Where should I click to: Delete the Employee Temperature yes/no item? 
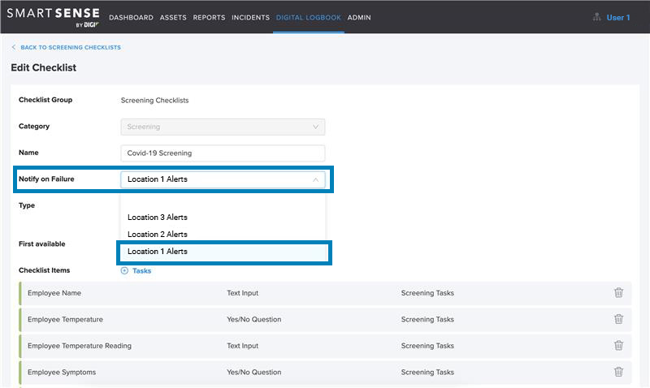click(618, 319)
